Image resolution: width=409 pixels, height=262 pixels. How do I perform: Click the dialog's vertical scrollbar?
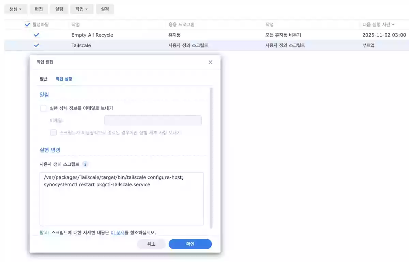211,157
